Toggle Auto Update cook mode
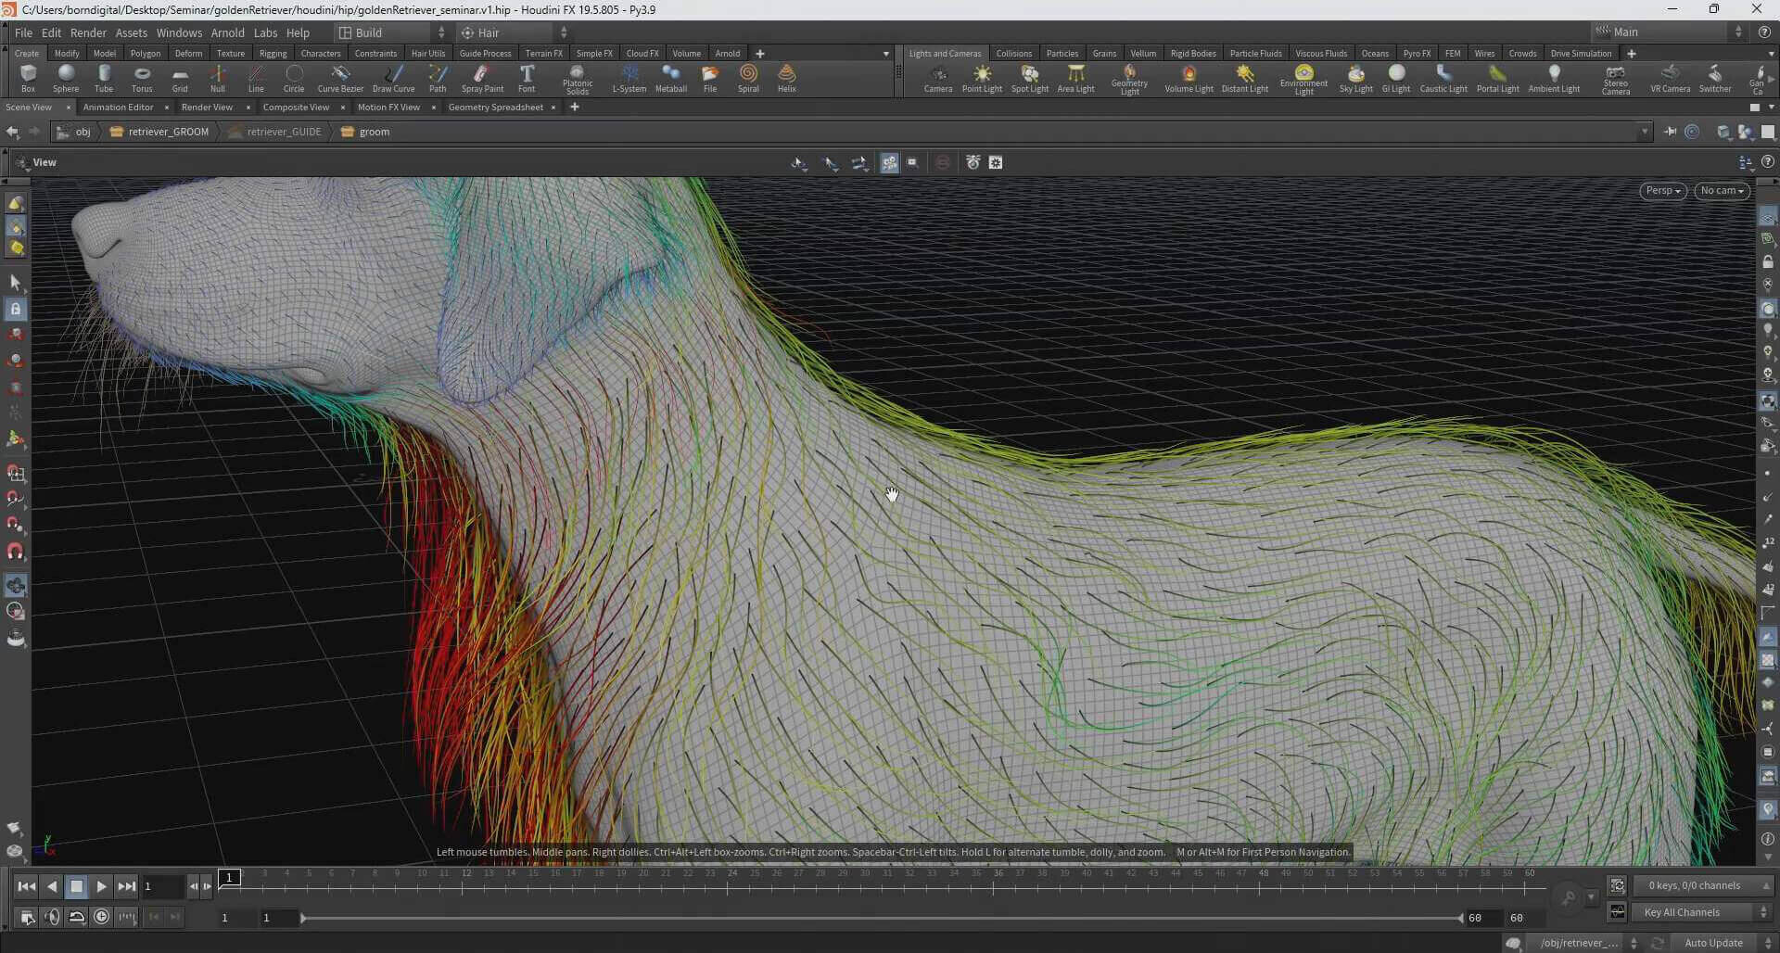The width and height of the screenshot is (1780, 953). coord(1714,943)
